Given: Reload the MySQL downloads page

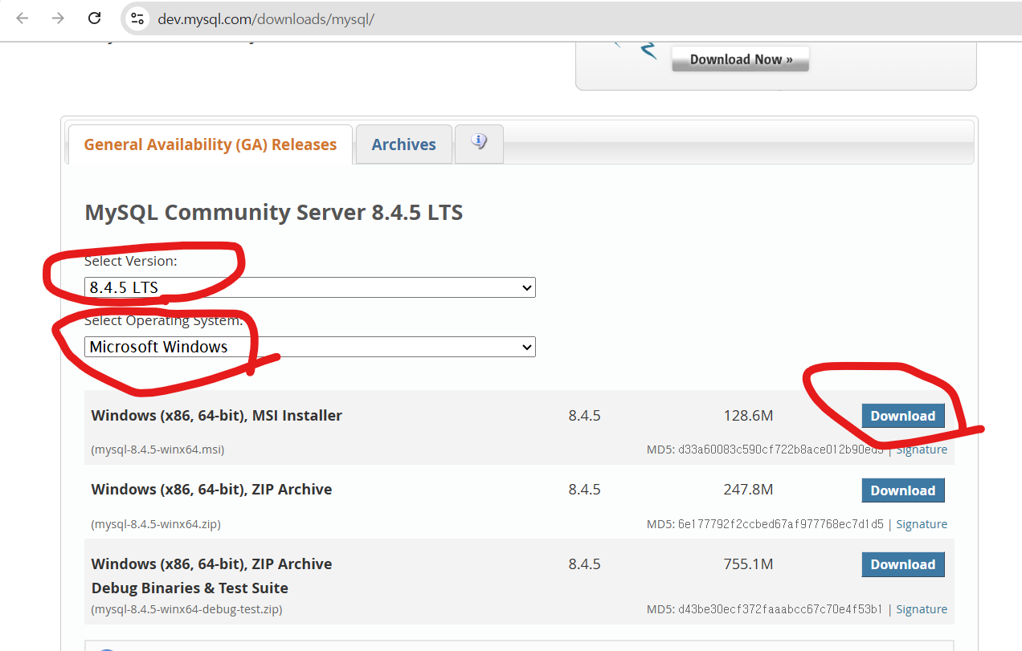Looking at the screenshot, I should click(95, 18).
